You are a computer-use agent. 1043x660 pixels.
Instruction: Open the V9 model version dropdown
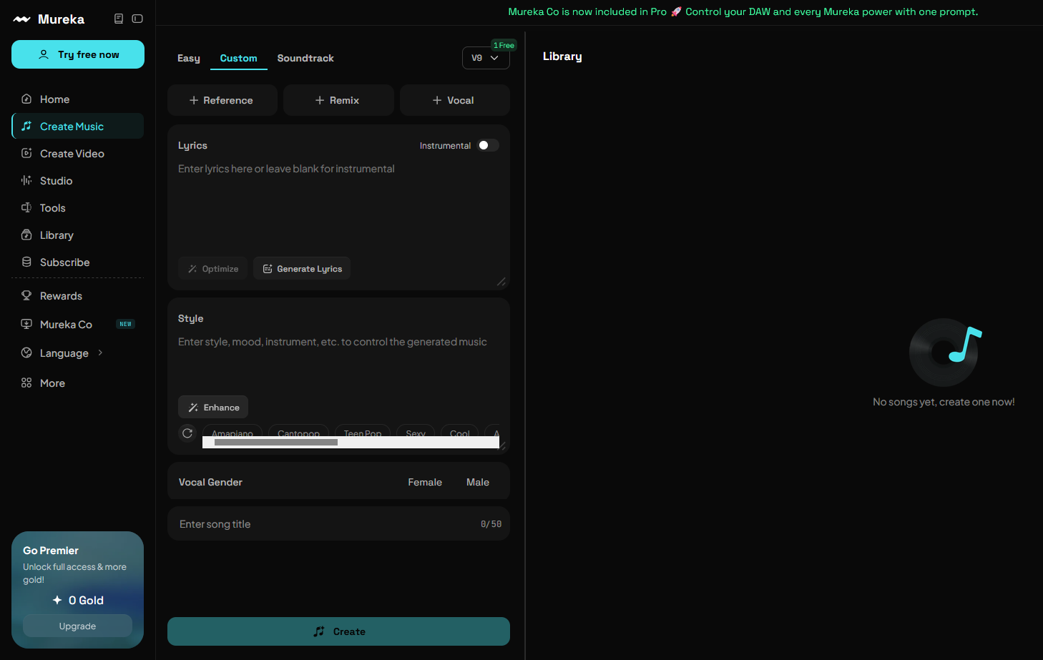pos(486,58)
